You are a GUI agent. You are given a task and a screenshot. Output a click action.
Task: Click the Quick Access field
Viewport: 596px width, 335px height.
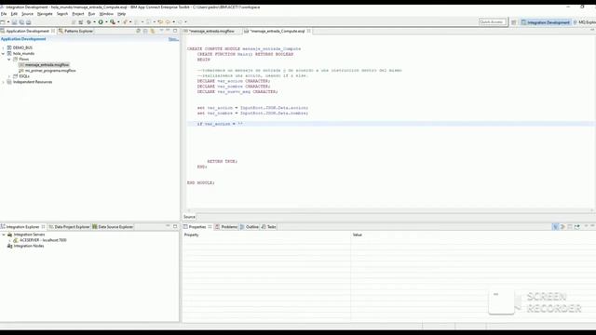coord(493,22)
